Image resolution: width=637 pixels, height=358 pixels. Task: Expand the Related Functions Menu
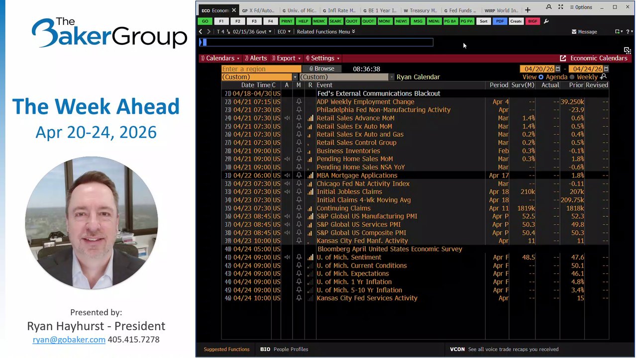[326, 32]
